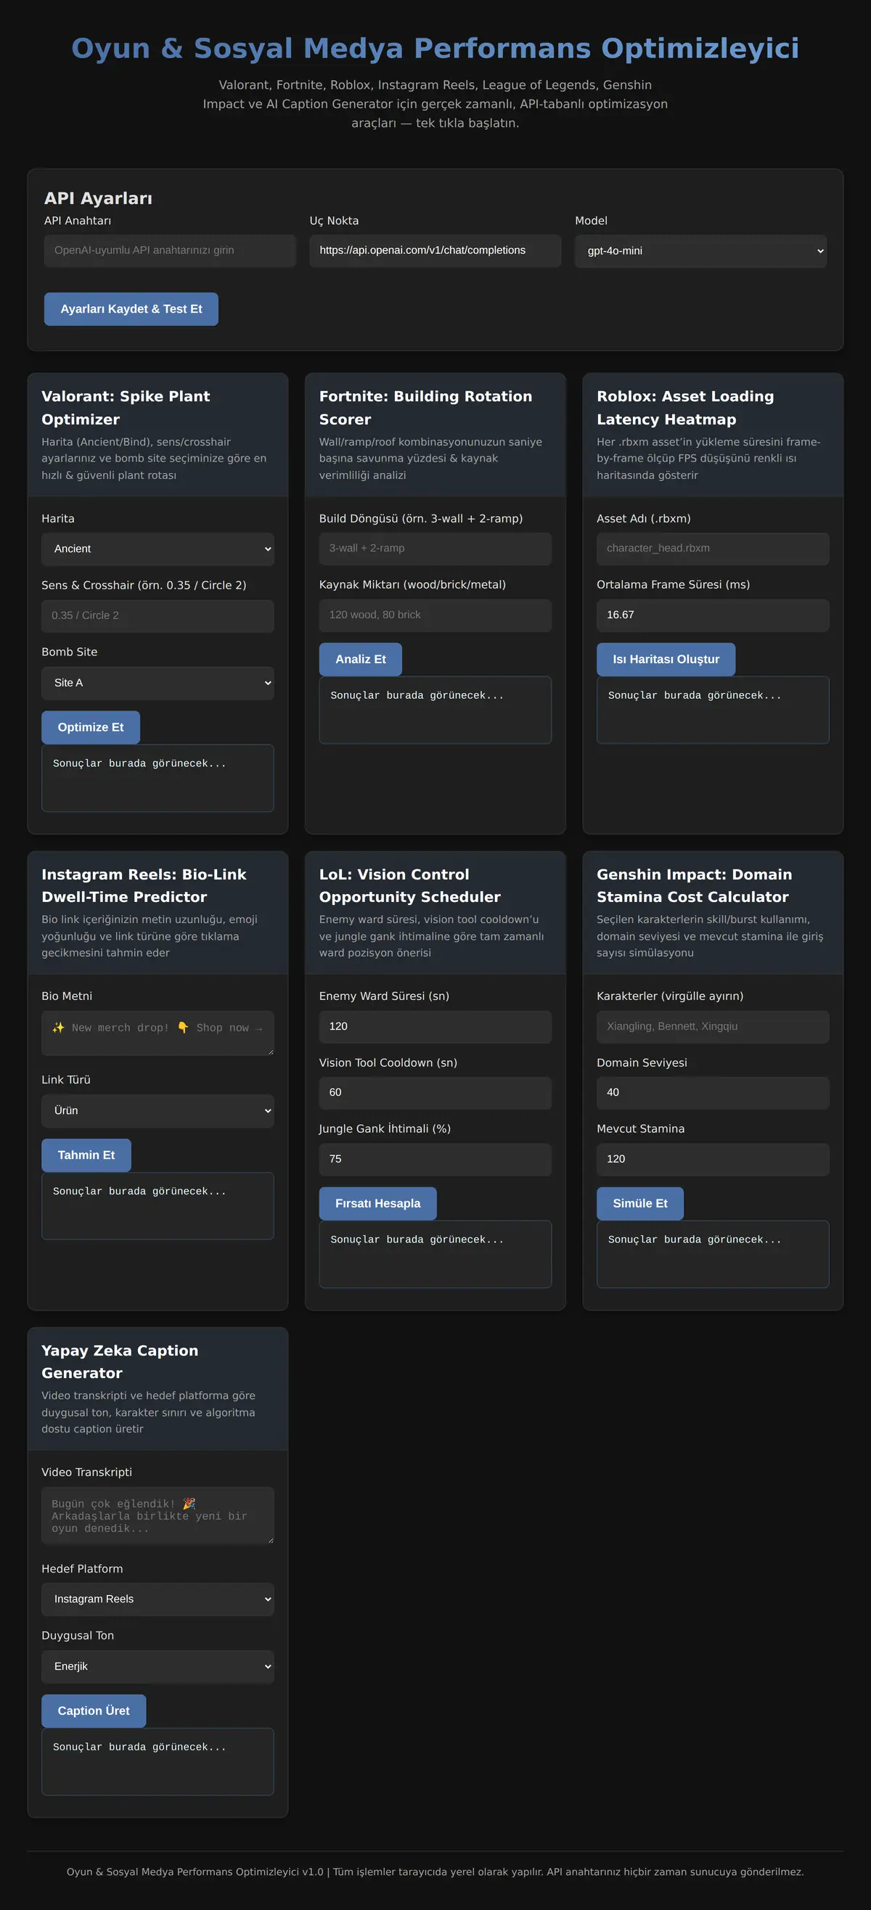
Task: Open the Bomb Site dropdown
Action: tap(158, 683)
